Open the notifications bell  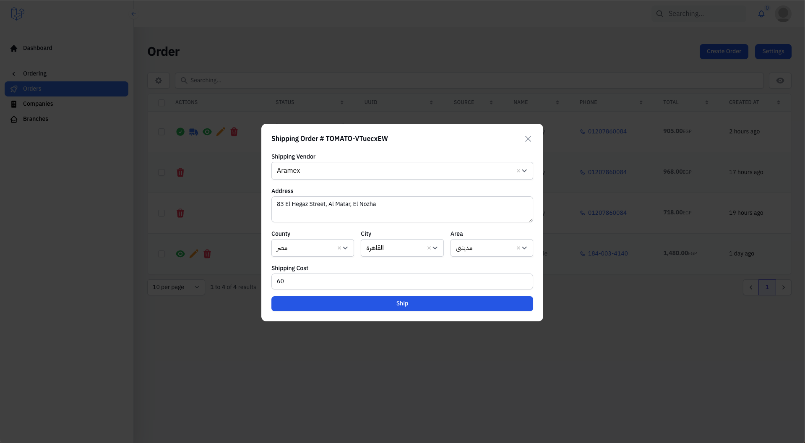click(761, 14)
